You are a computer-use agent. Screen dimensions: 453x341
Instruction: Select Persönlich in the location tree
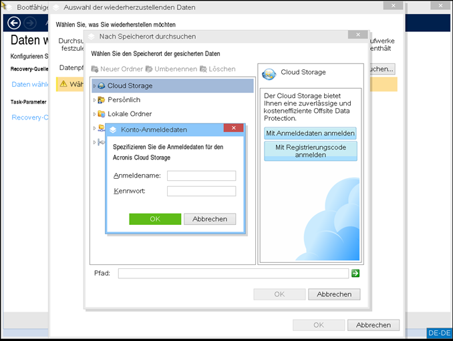[x=172, y=100]
